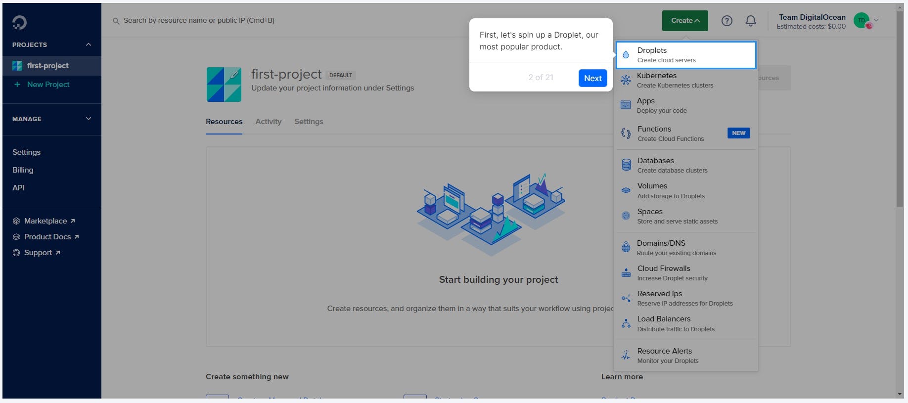908x403 pixels.
Task: Open the help question mark icon
Action: (x=726, y=21)
